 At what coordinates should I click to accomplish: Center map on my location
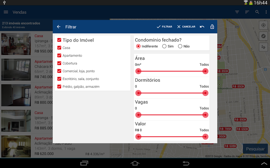point(263,26)
